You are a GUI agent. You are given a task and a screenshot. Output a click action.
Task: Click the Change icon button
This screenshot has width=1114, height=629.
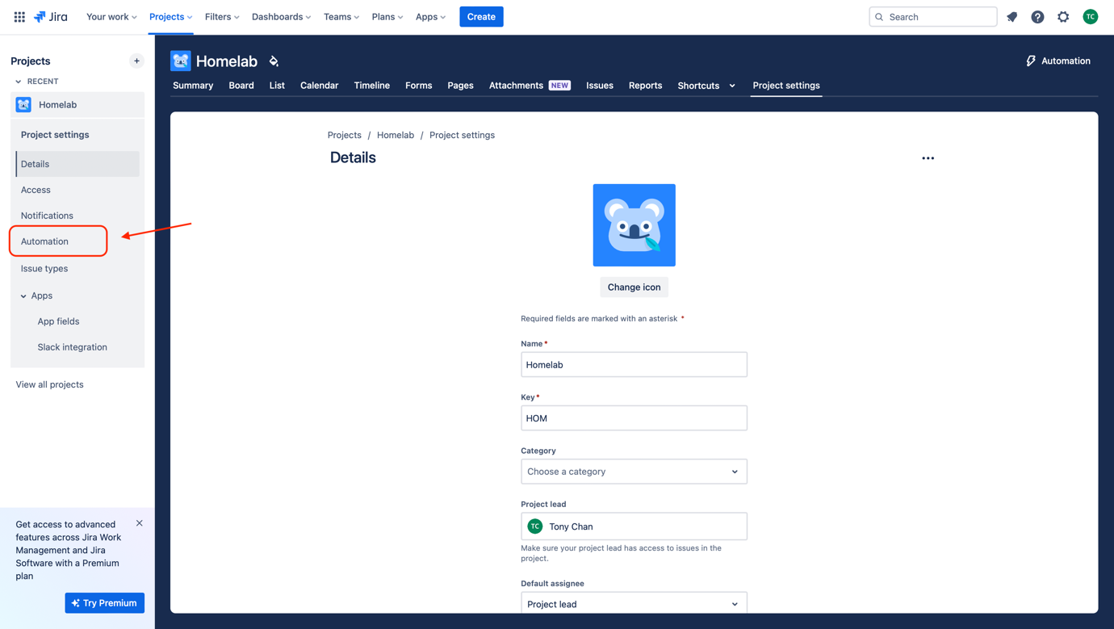(634, 287)
